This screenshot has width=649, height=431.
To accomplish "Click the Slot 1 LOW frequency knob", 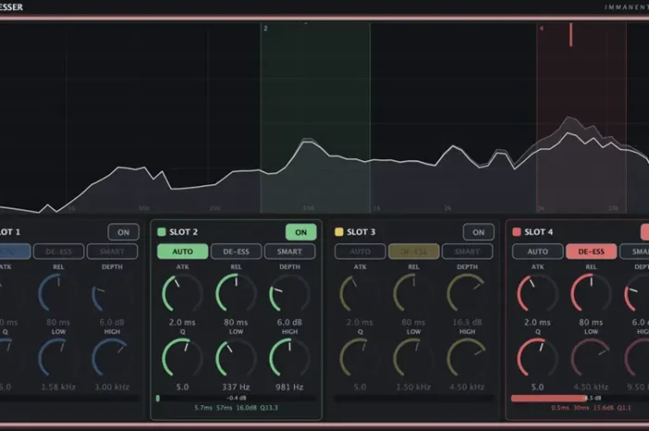I will [x=58, y=359].
